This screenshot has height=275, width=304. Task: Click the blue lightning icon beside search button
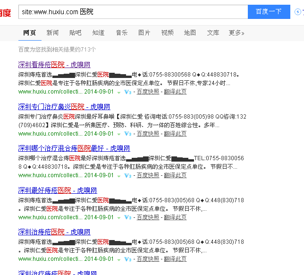pos(297,12)
